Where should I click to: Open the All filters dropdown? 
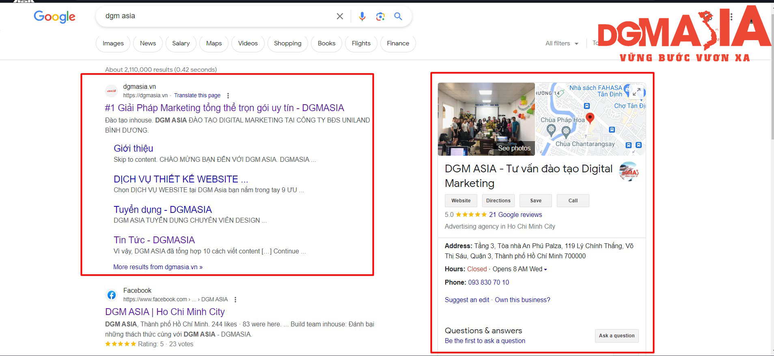562,43
